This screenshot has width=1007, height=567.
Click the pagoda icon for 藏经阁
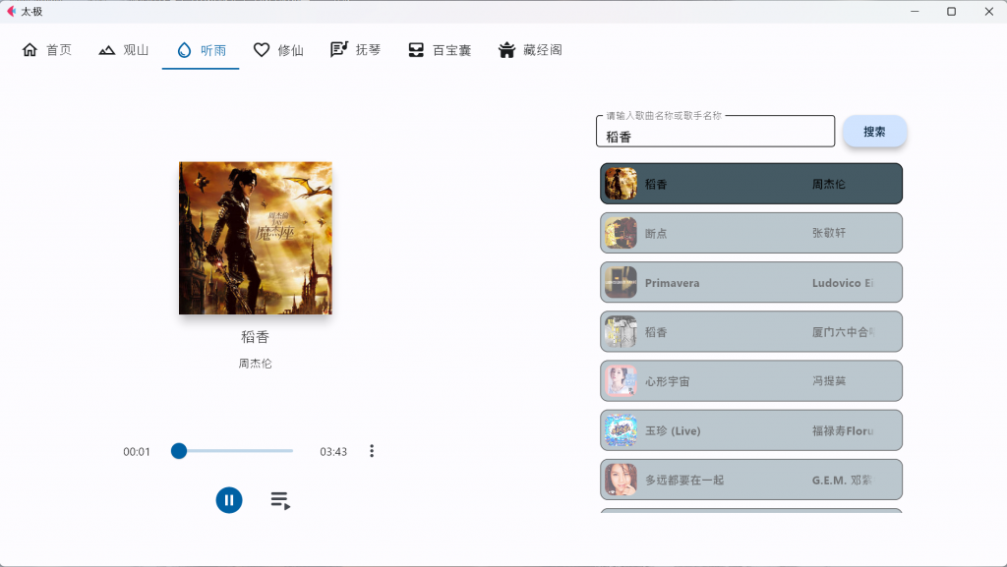(x=506, y=50)
